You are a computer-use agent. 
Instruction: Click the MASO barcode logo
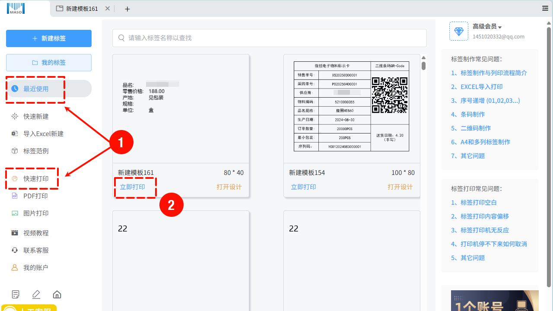(x=16, y=8)
